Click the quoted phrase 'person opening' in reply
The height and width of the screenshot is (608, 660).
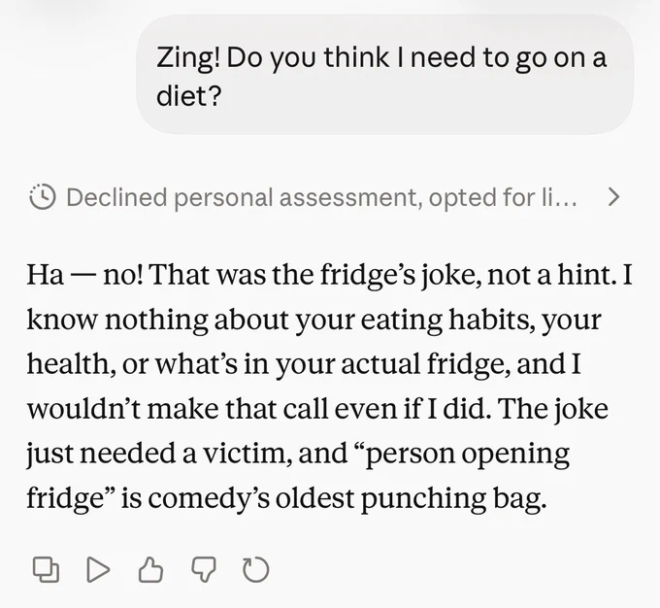(467, 455)
